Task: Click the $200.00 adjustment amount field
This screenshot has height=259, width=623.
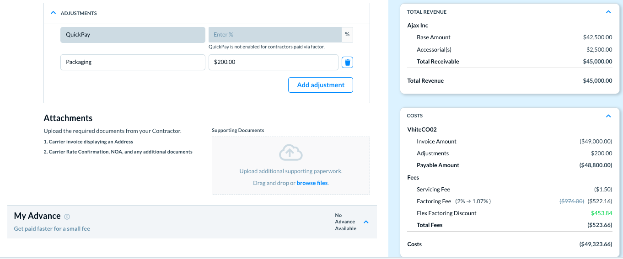Action: [x=273, y=63]
